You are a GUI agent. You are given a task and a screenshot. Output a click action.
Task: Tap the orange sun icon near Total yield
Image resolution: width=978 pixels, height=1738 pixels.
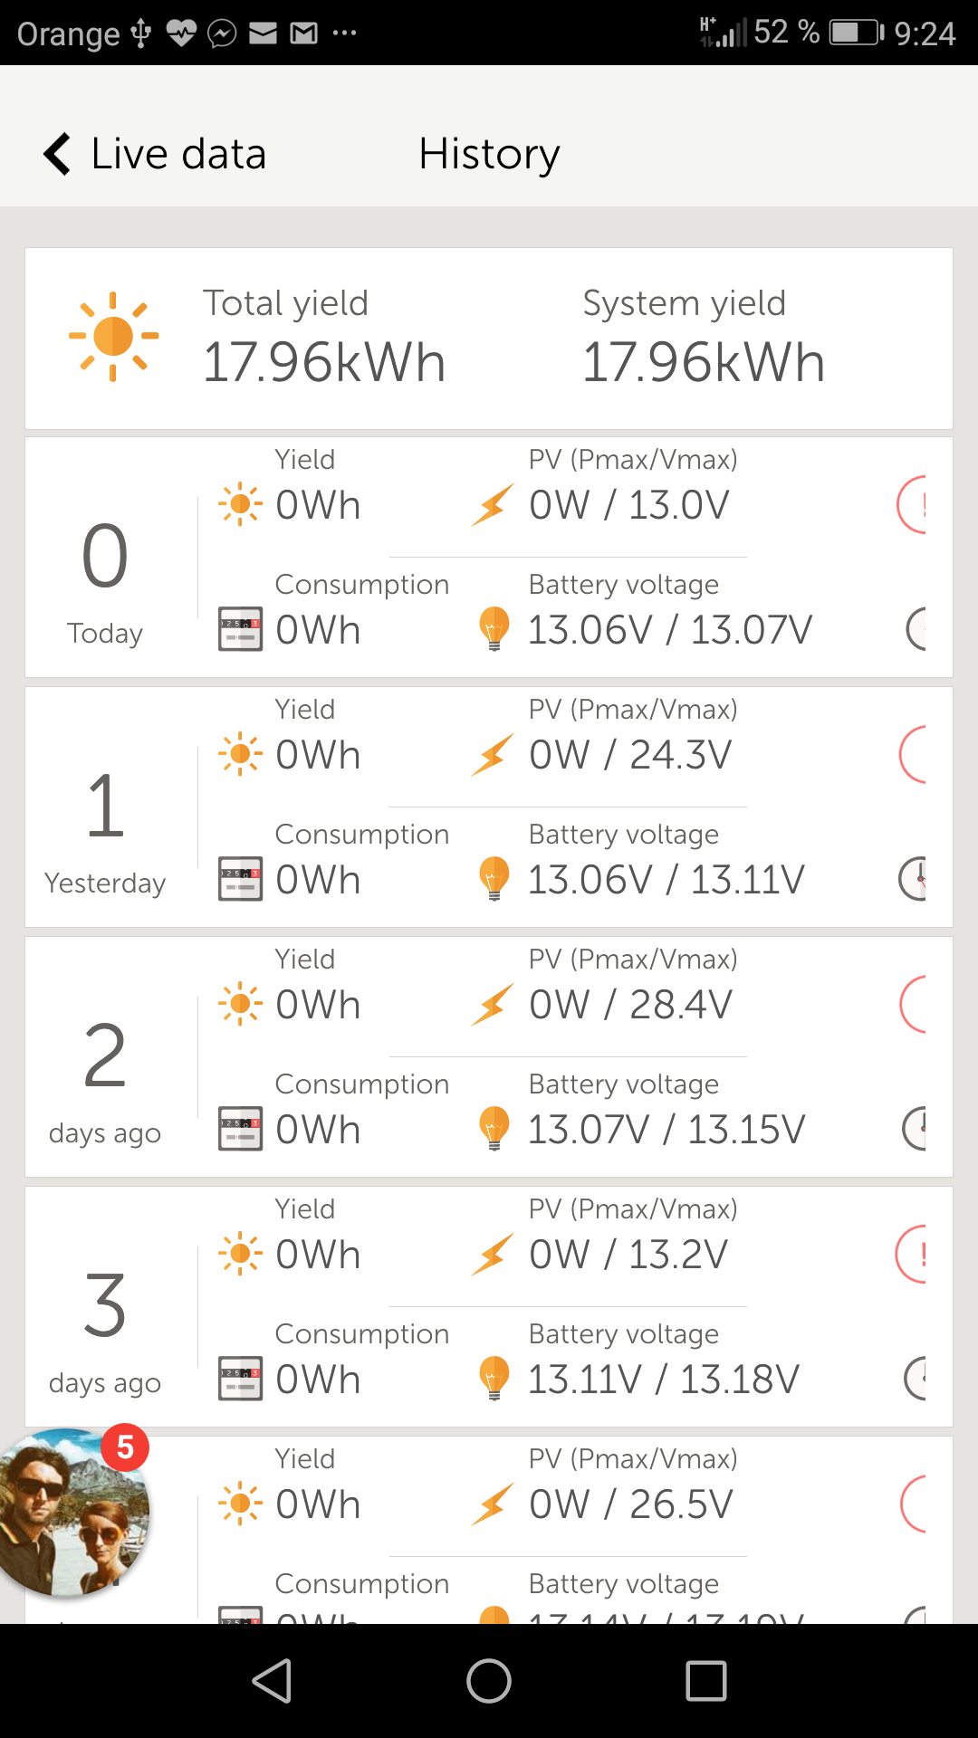tap(114, 336)
